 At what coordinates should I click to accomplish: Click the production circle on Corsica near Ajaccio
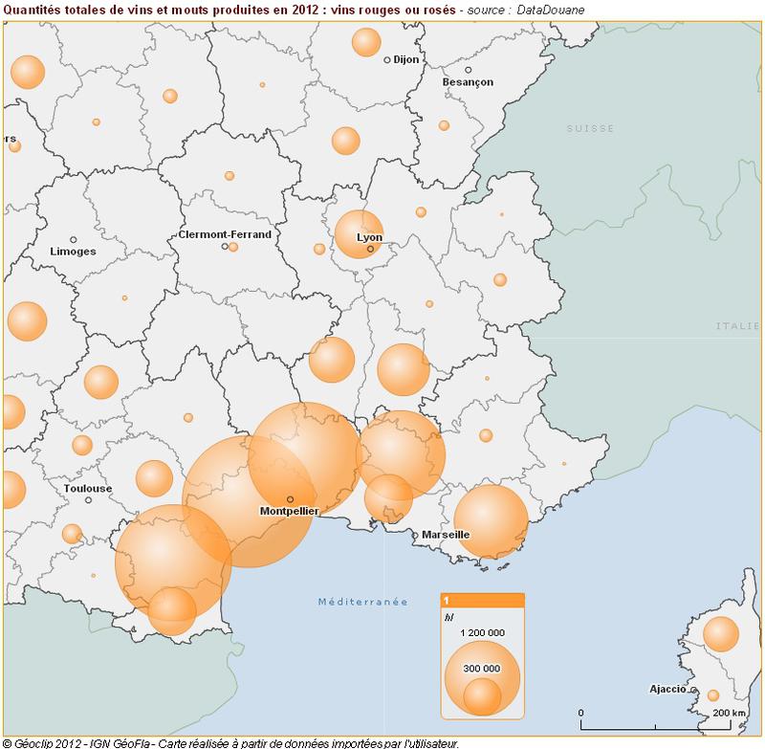point(721,632)
